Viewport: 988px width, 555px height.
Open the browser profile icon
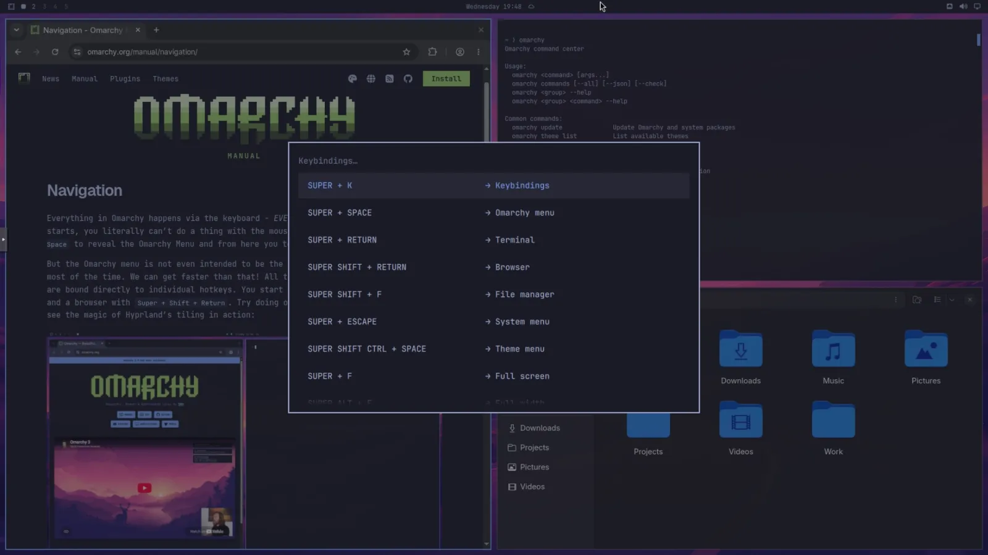(460, 52)
